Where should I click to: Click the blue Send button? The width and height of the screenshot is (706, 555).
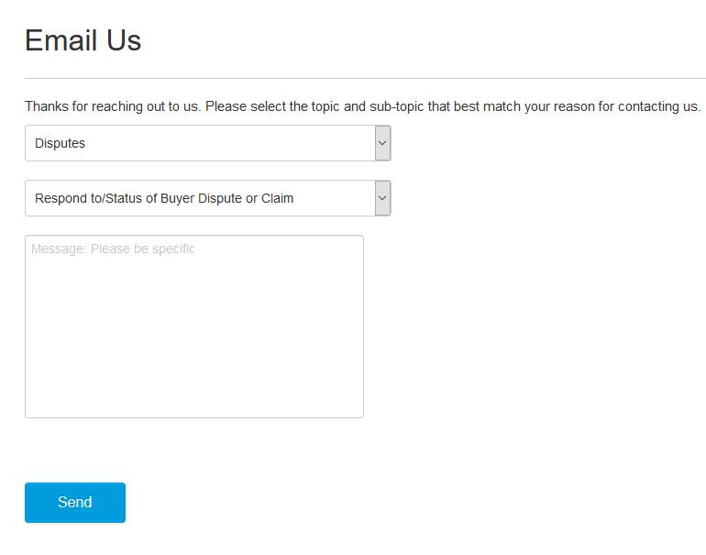(75, 503)
